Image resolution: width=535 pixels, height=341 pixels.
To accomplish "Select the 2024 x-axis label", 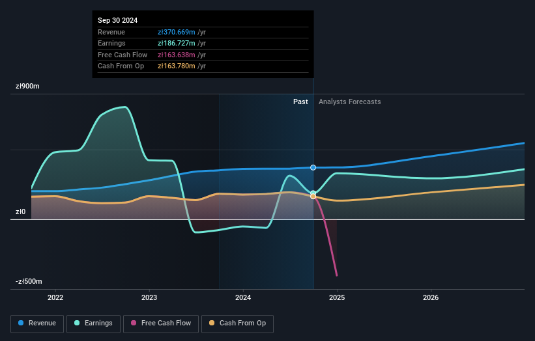I will 243,297.
